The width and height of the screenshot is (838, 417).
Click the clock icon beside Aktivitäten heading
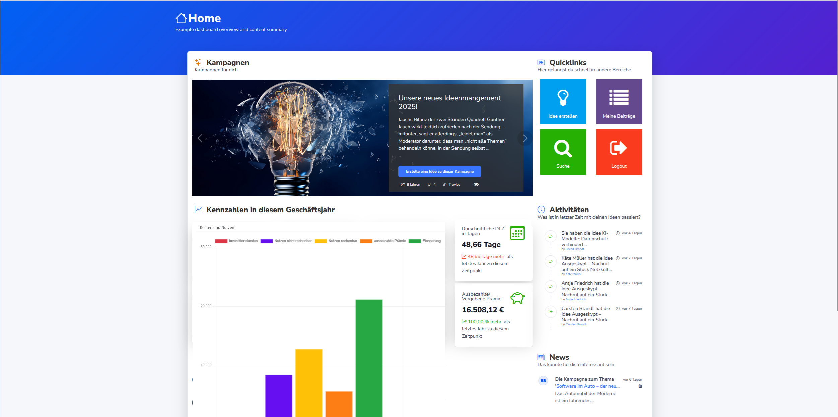click(541, 209)
